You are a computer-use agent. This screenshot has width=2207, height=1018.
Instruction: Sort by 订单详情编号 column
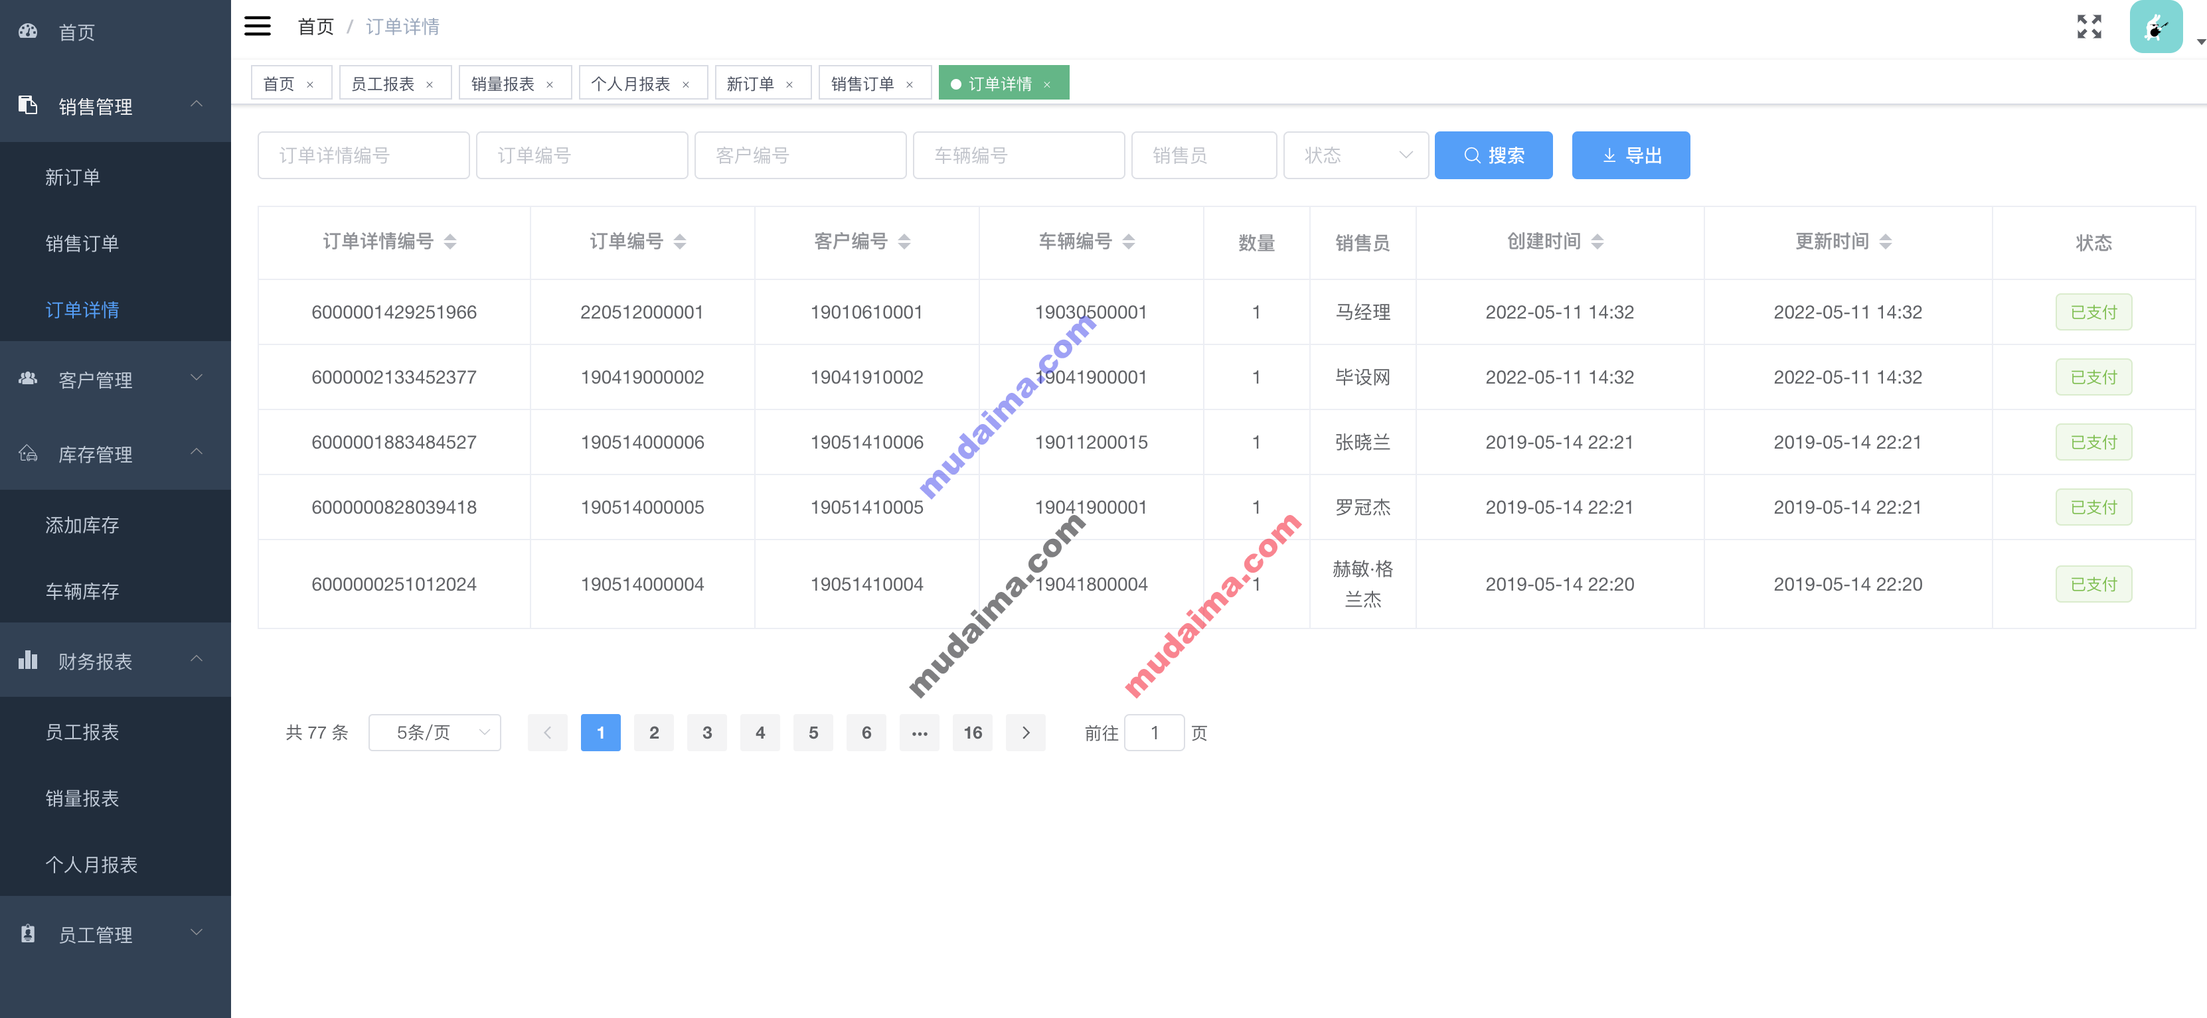[x=450, y=242]
